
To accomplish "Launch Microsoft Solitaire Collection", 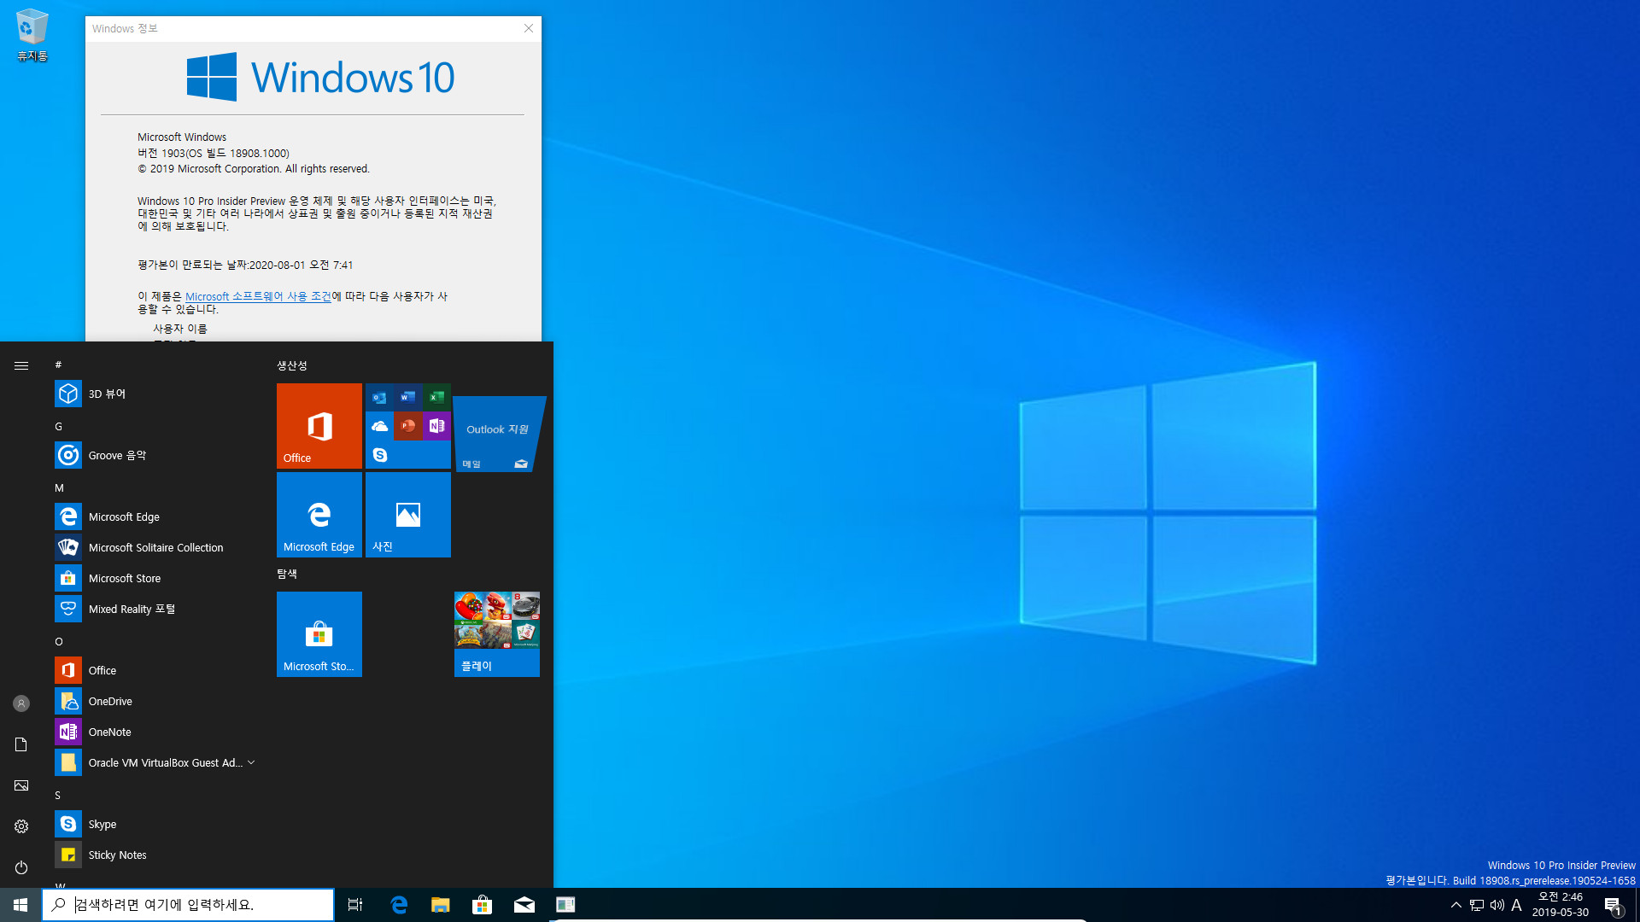I will tap(154, 547).
